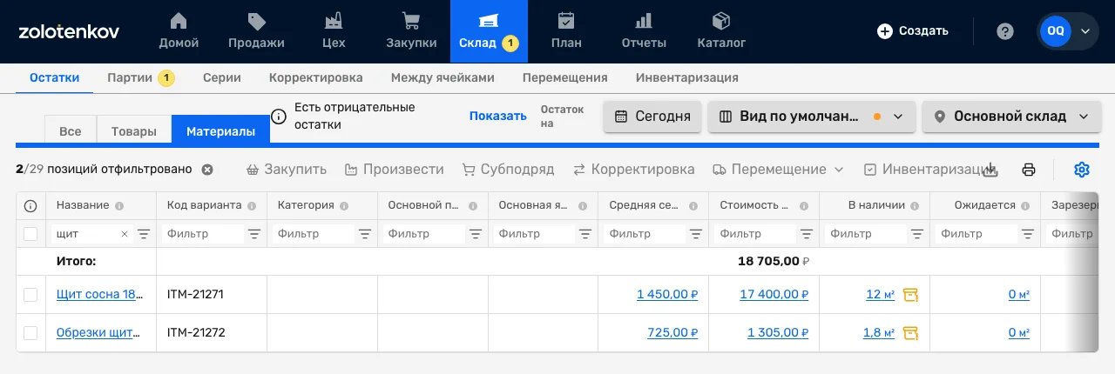1115x374 pixels.
Task: Open the Сегодня date picker
Action: [652, 117]
